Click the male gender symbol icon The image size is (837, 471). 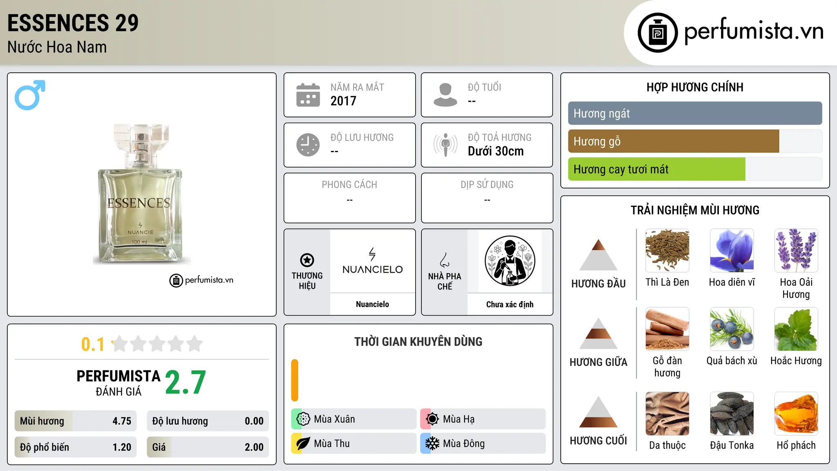tap(30, 95)
